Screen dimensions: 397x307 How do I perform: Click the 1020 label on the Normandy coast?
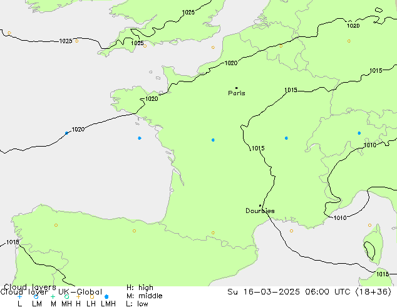(231, 63)
